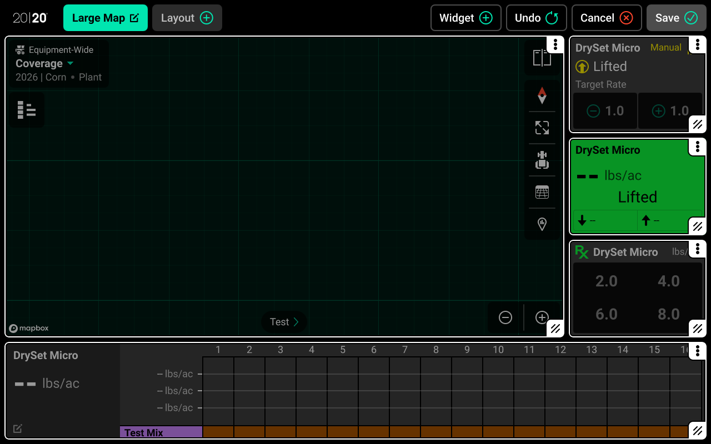Click the grid overlay map icon
The height and width of the screenshot is (444, 711).
[542, 192]
